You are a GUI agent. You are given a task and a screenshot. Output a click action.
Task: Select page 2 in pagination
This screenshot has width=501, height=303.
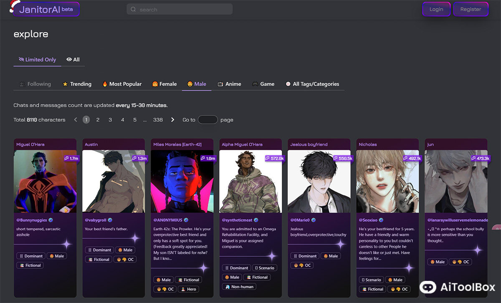coord(98,120)
